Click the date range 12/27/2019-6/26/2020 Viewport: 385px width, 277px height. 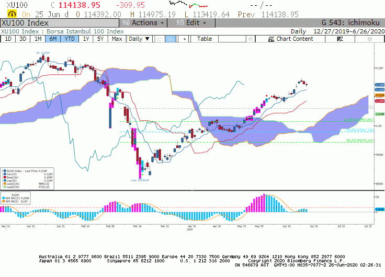(349, 31)
